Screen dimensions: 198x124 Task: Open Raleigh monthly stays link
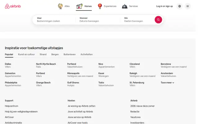tap(142, 75)
